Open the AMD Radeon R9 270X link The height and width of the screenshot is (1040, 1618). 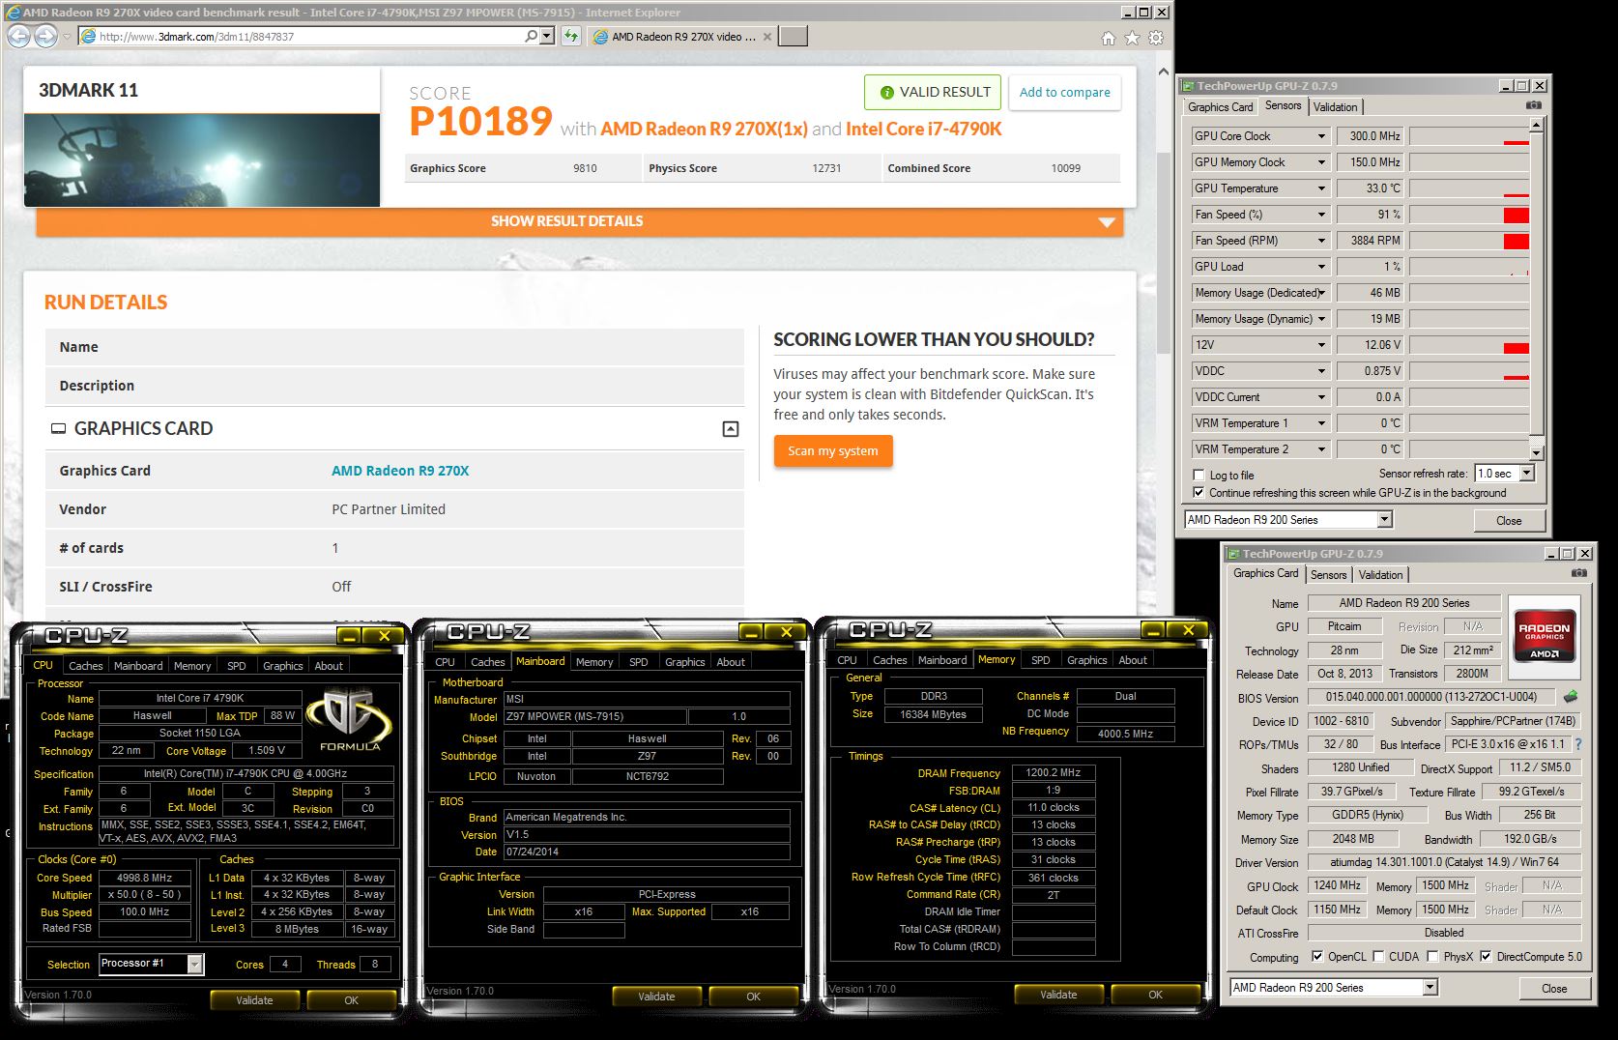400,471
